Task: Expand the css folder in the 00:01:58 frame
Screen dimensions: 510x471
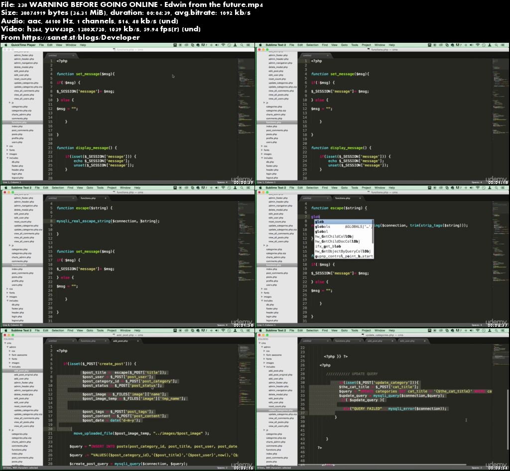Action: coord(7,289)
